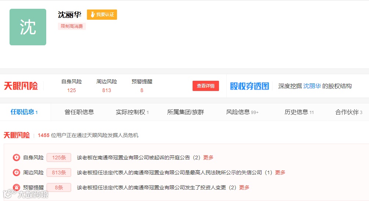Click the 周边风险 row circular icon

click(16, 172)
